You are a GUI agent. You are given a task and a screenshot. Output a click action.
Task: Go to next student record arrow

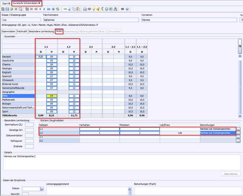(x=44, y=9)
